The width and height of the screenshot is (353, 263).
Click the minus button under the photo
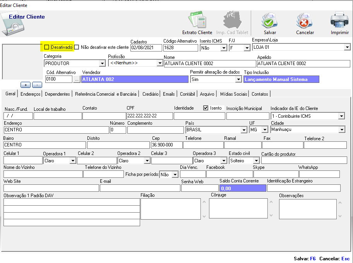coord(37,85)
